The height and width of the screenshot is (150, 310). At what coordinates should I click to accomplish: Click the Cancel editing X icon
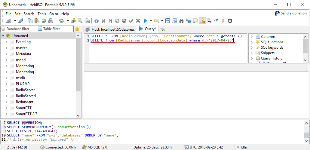(138, 20)
